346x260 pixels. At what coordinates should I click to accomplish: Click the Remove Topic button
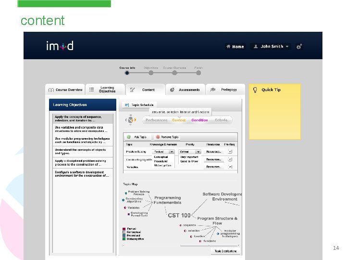(167, 137)
